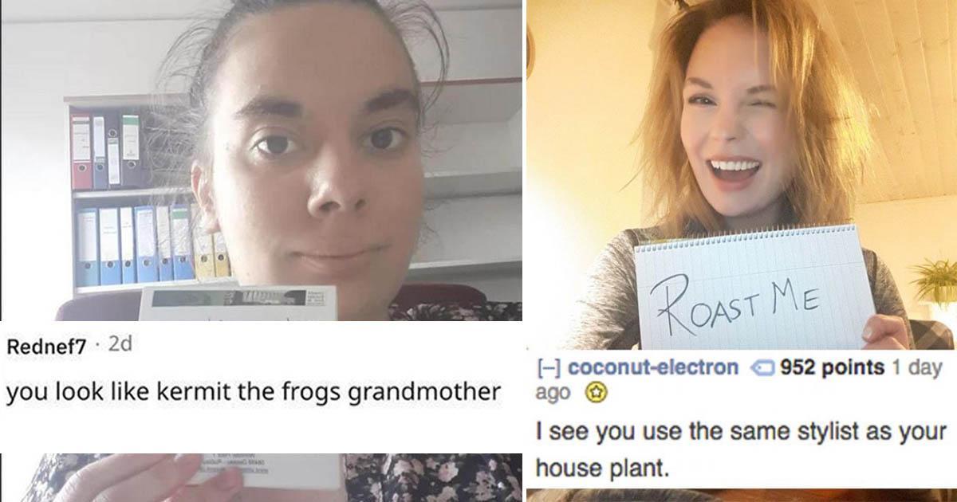Open the right photo of the winking woman
This screenshot has width=957, height=502.
[742, 175]
